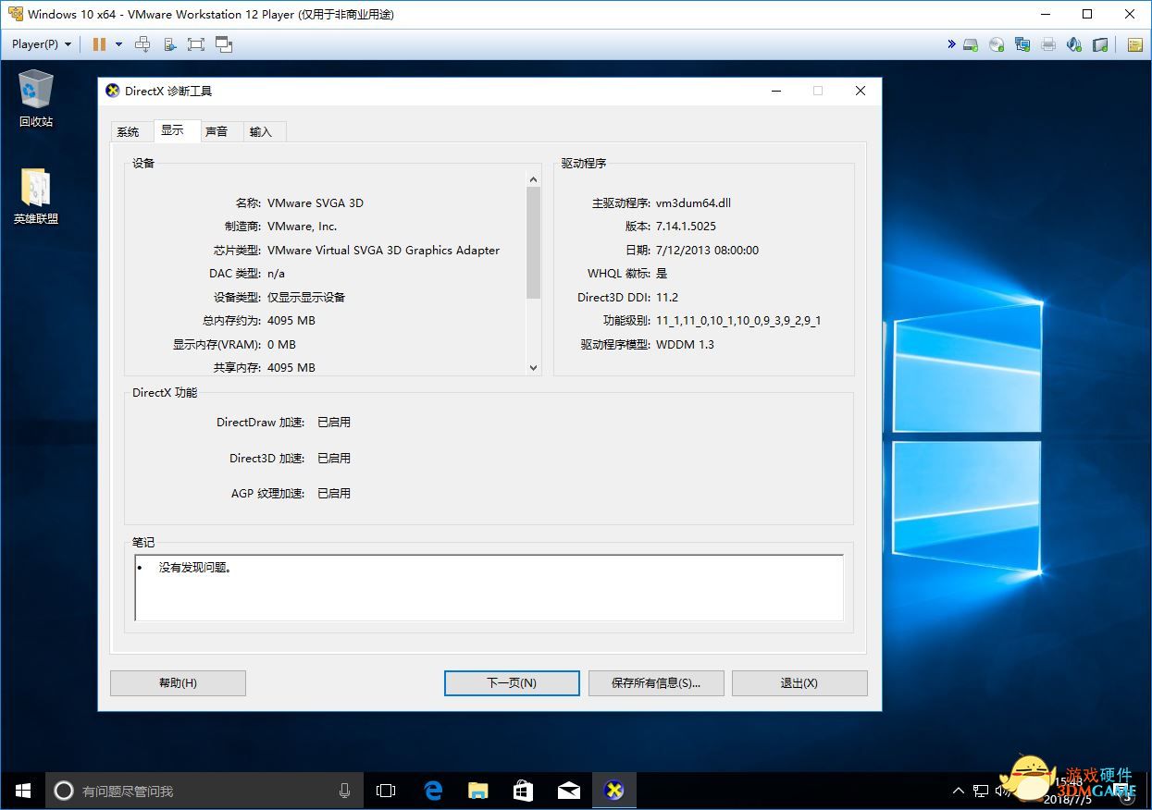This screenshot has width=1152, height=810.
Task: Open the Windows Start menu in guest
Action: pyautogui.click(x=22, y=791)
